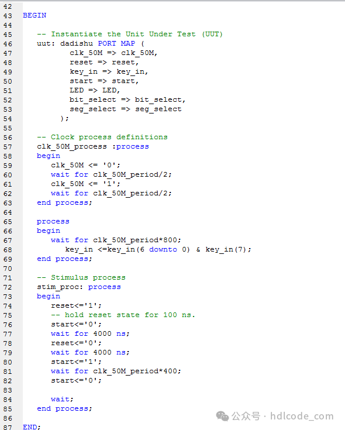Click the 'start => start,' port mapping
Viewport: 345px width, 430px height.
pos(104,81)
